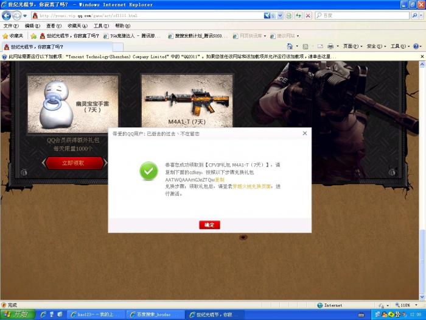Open the 安全(S) command bar dropdown
The width and height of the screenshot is (426, 320).
[376, 46]
